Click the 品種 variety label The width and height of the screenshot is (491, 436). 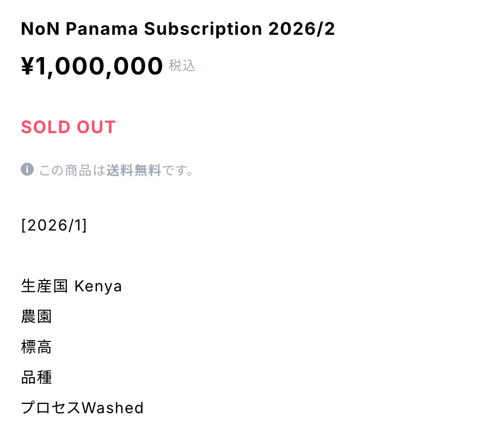(36, 377)
